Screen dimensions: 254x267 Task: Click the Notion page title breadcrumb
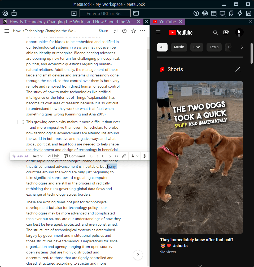[45, 31]
